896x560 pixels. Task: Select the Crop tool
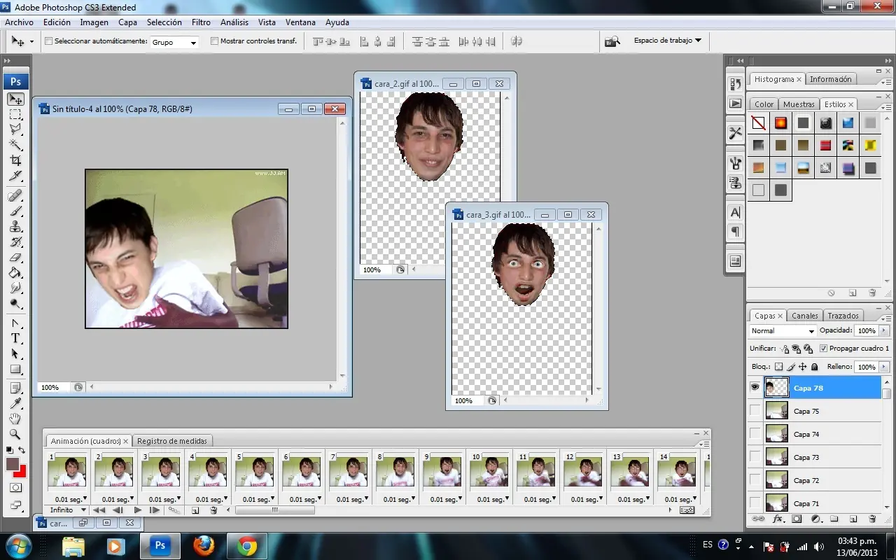tap(15, 160)
